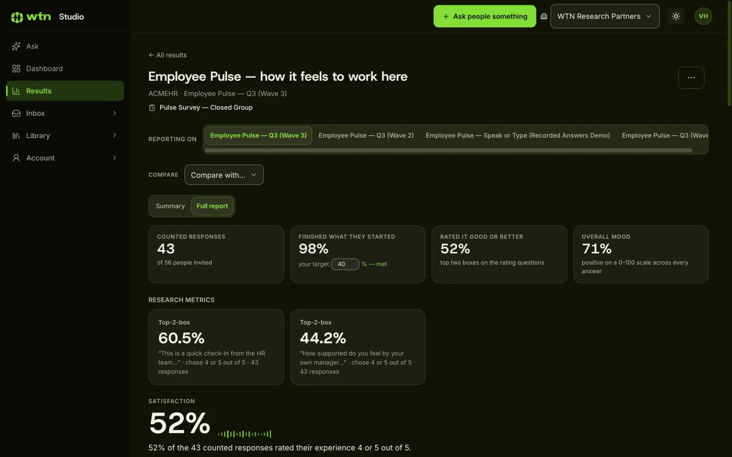The width and height of the screenshot is (732, 457).
Task: Open Ask in the sidebar
Action: coord(65,46)
